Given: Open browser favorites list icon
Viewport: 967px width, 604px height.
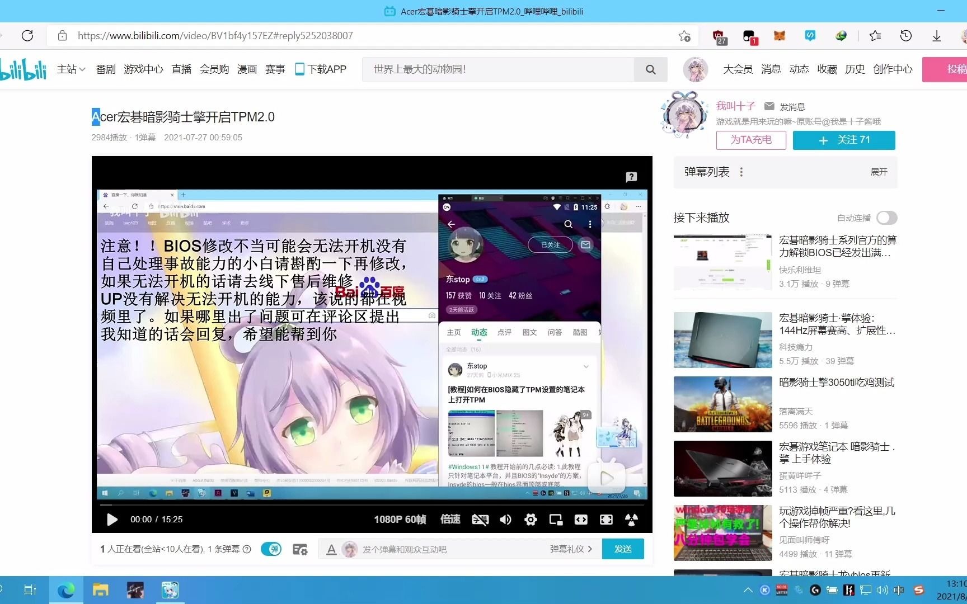Looking at the screenshot, I should tap(875, 36).
